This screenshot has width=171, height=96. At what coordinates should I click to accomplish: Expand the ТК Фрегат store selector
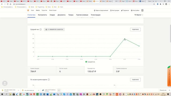tap(139, 15)
